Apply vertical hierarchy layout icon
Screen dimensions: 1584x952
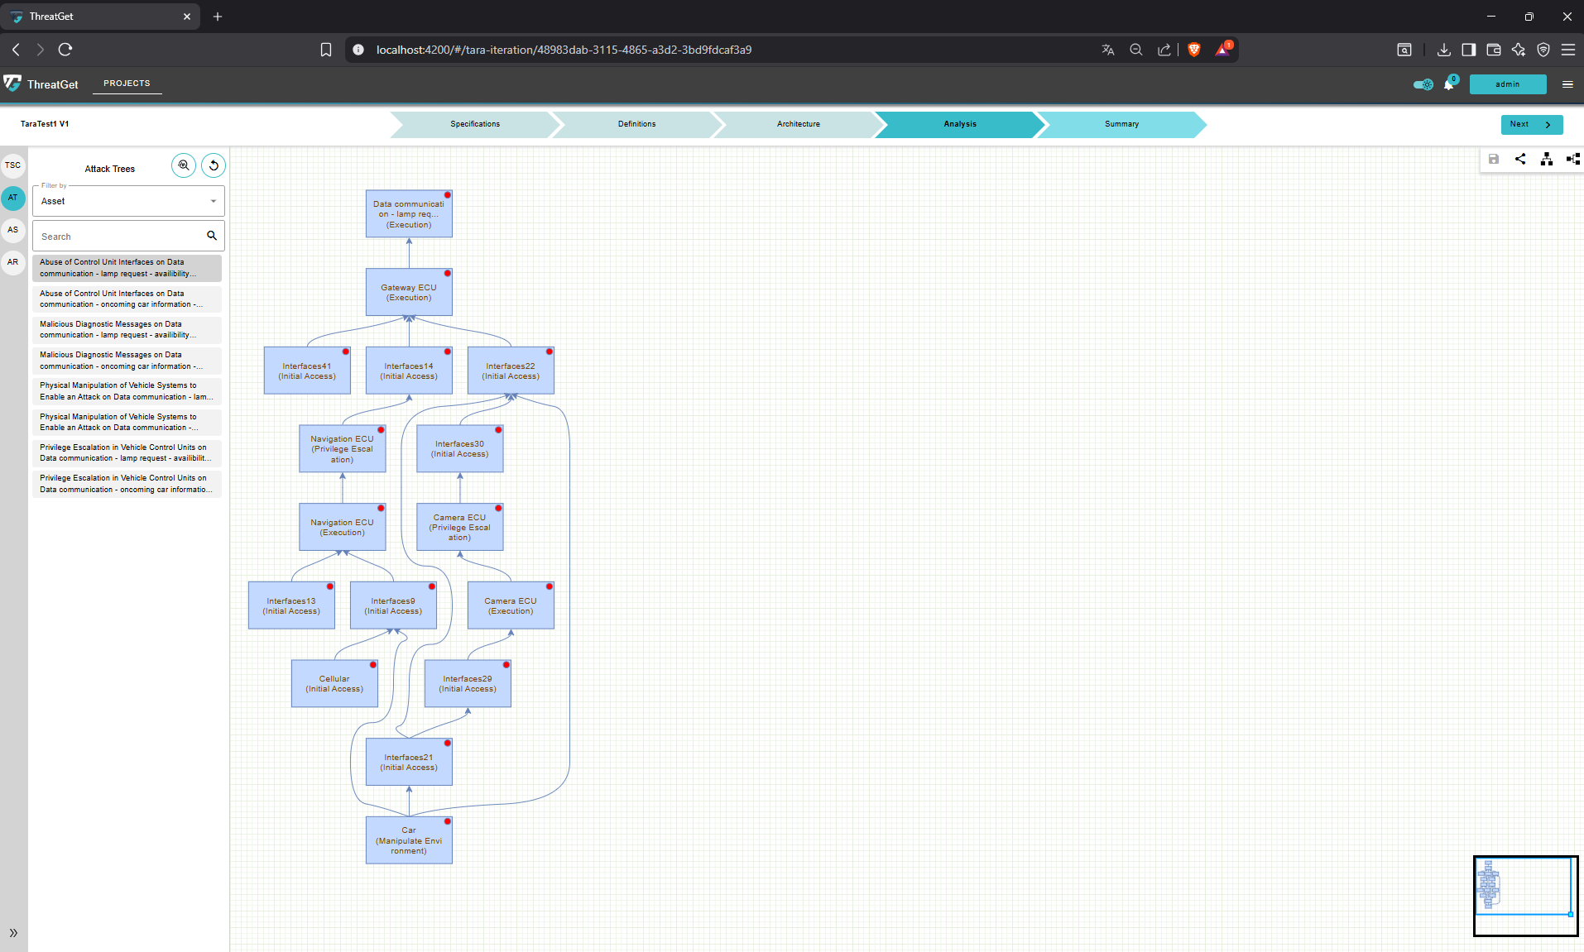tap(1546, 159)
